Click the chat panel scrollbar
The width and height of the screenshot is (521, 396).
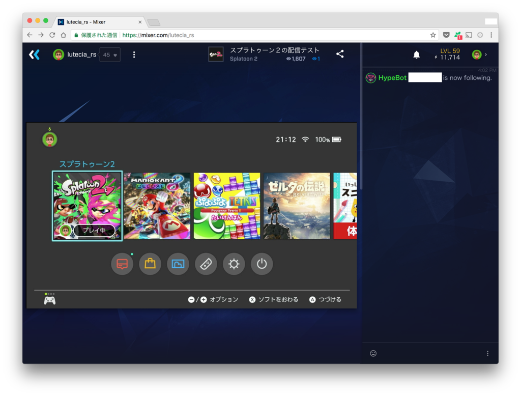pyautogui.click(x=361, y=117)
